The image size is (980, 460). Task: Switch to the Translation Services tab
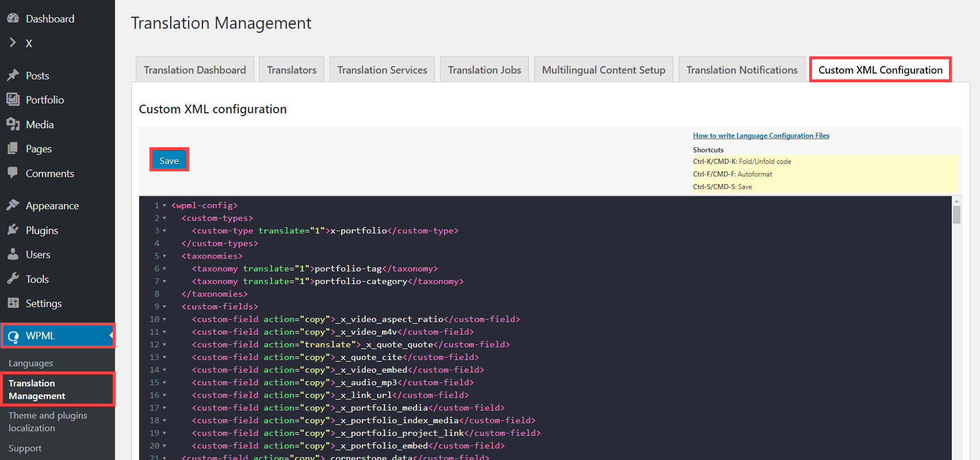pyautogui.click(x=382, y=70)
